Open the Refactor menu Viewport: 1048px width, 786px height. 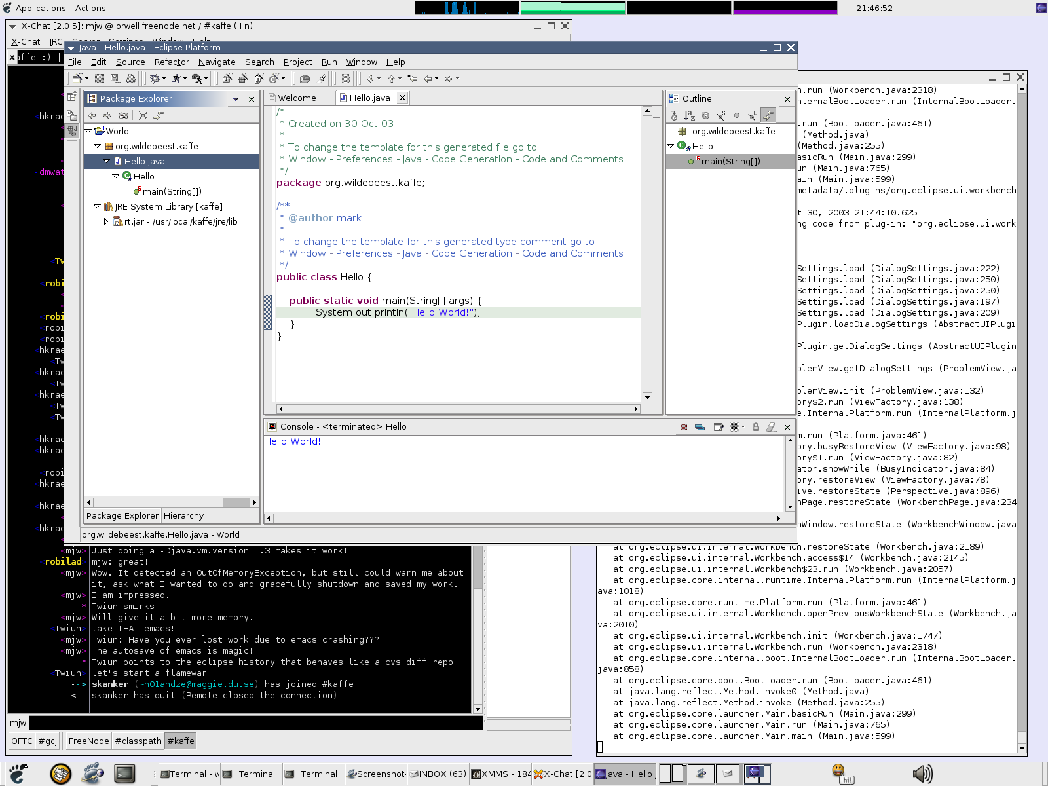[172, 62]
